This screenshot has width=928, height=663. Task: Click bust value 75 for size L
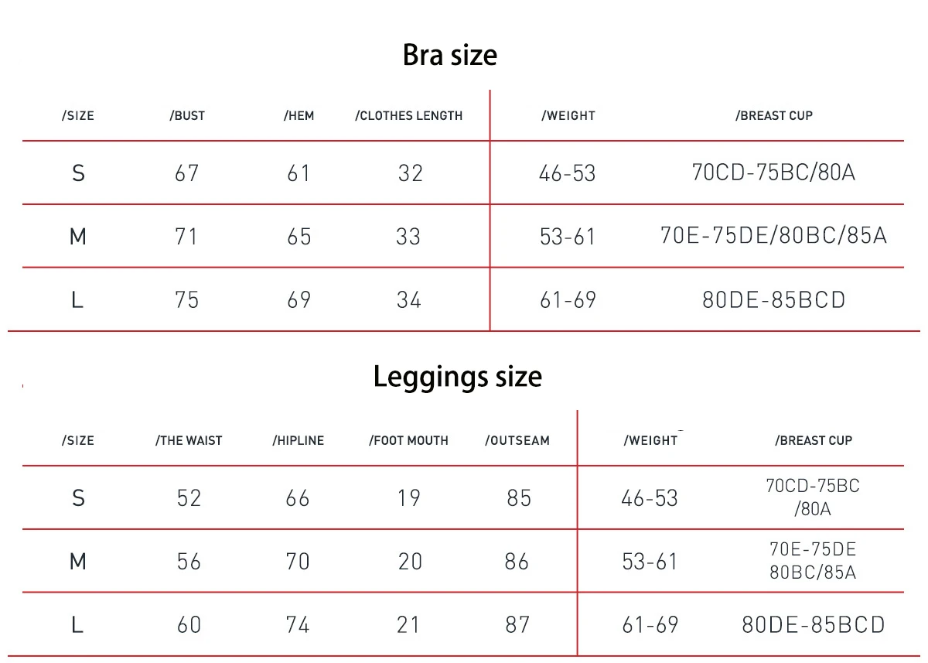pyautogui.click(x=187, y=300)
